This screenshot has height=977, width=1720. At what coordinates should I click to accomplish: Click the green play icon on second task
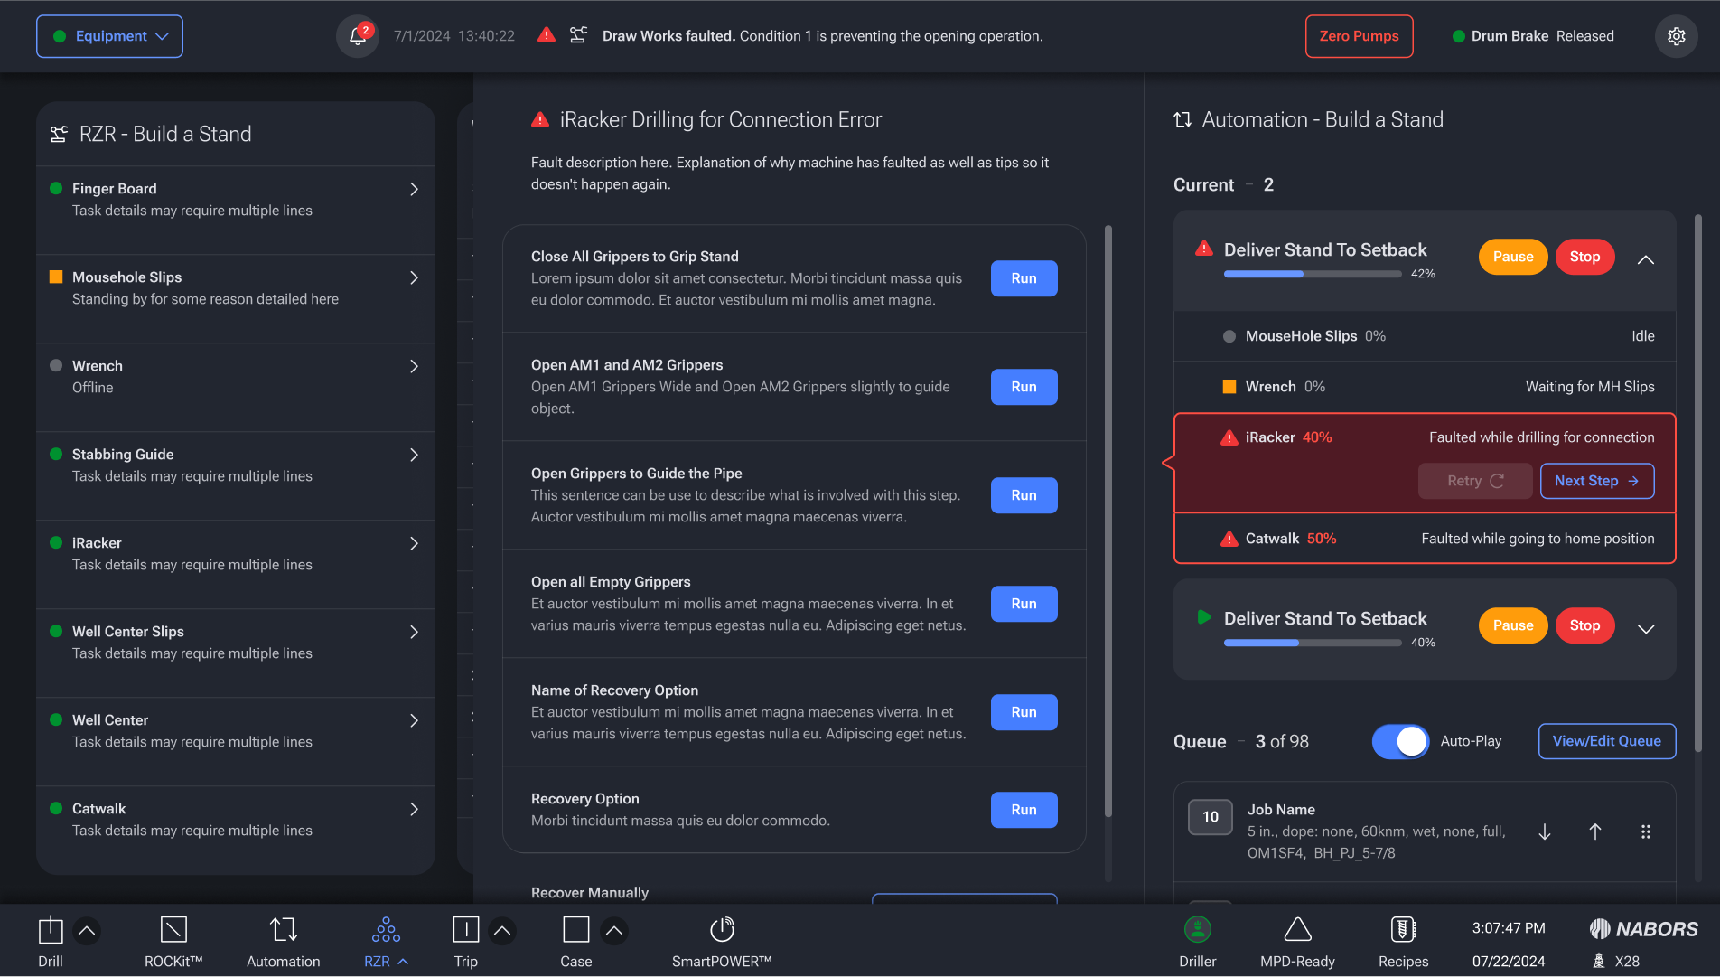(1204, 617)
